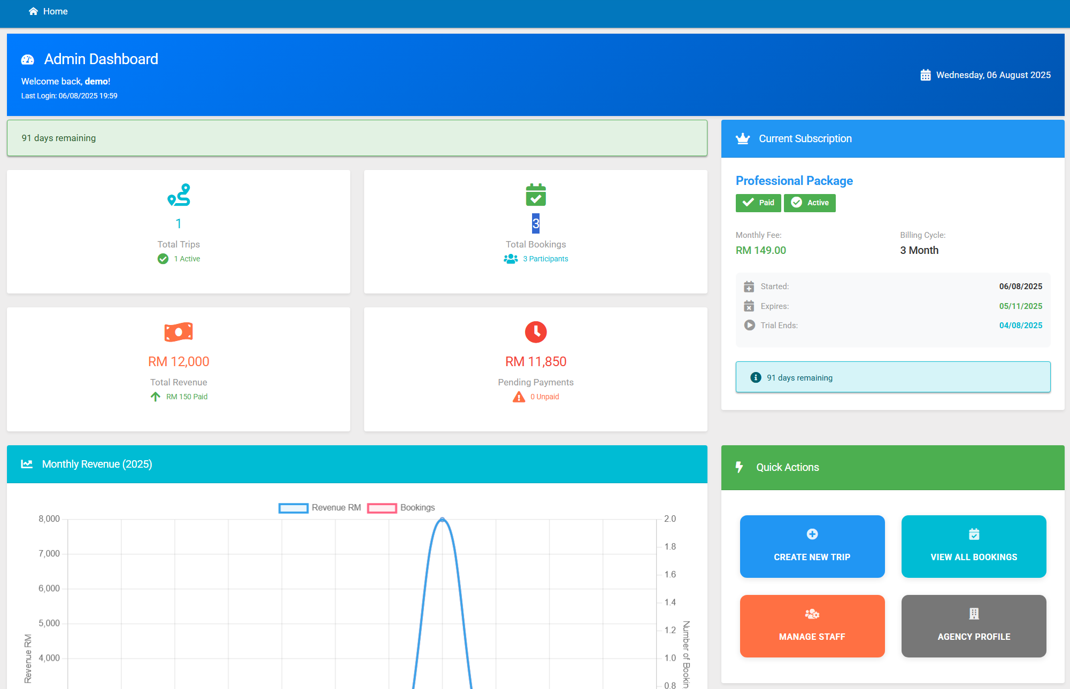Open the Agency Profile button
Viewport: 1070px width, 689px height.
973,626
